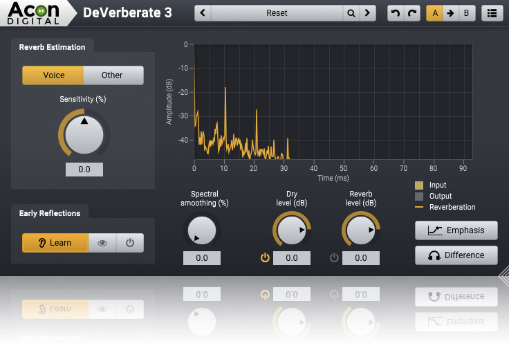Switch to the A setting slot
This screenshot has width=509, height=346.
click(x=434, y=13)
